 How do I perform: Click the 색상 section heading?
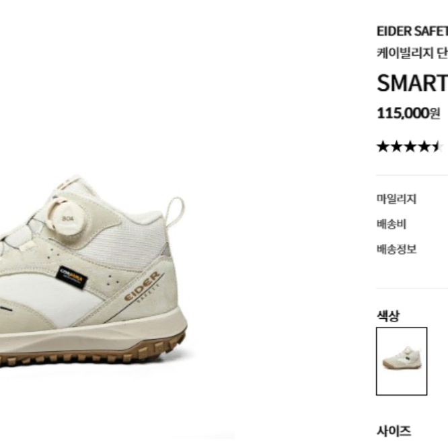point(388,315)
